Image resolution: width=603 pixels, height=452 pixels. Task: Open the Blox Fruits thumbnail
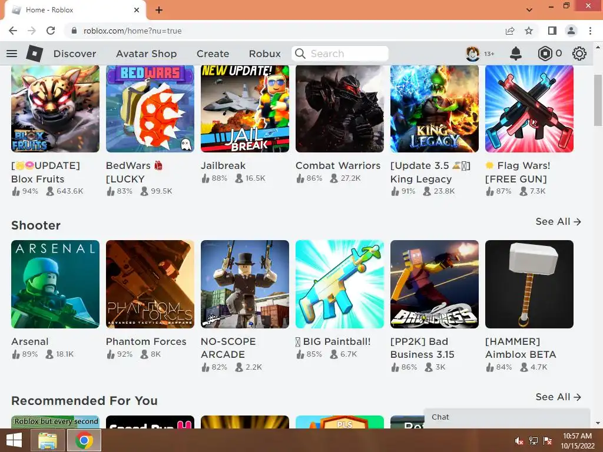tap(55, 109)
